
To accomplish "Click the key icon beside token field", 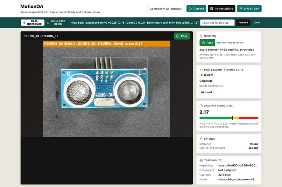I will click(x=197, y=23).
